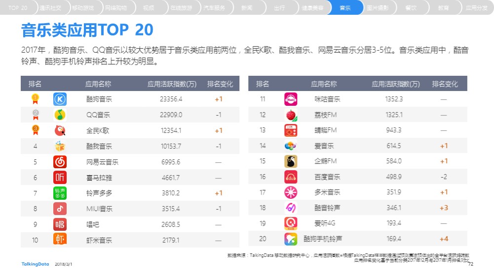Image resolution: width=494 pixels, height=277 pixels.
Task: Click the app name 咪咕音乐
Action: pyautogui.click(x=327, y=99)
